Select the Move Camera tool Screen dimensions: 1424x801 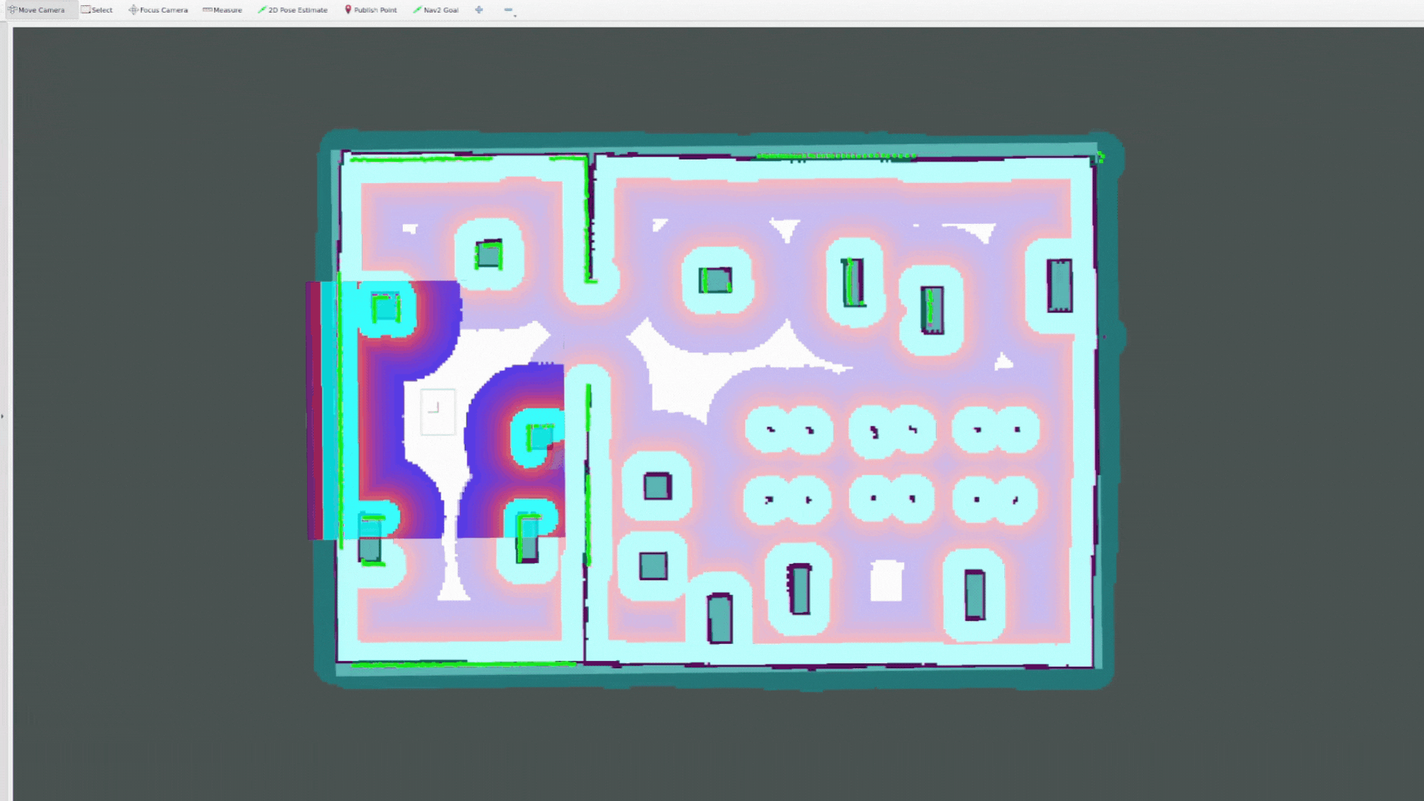click(37, 10)
